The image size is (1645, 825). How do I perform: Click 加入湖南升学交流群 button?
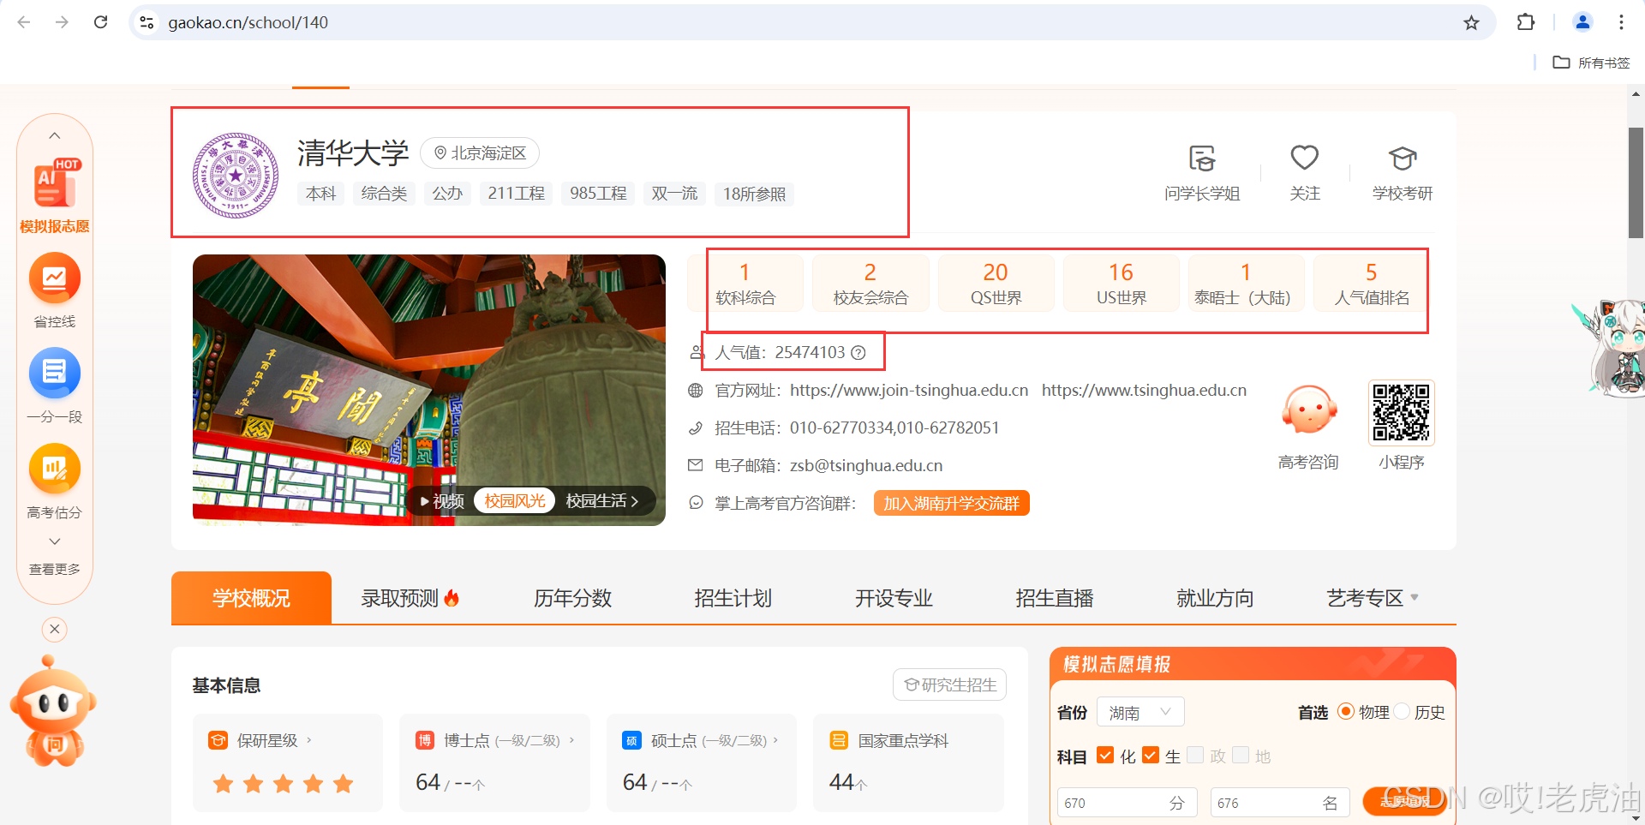click(x=952, y=503)
